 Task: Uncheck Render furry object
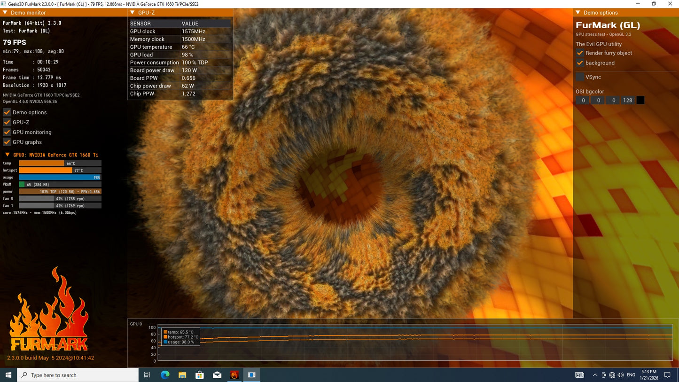pos(580,53)
